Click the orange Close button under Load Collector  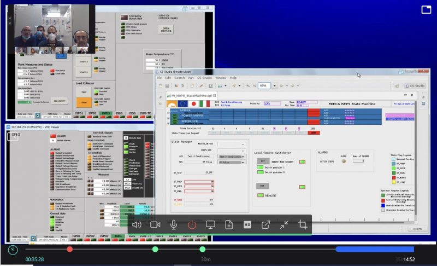(x=84, y=102)
